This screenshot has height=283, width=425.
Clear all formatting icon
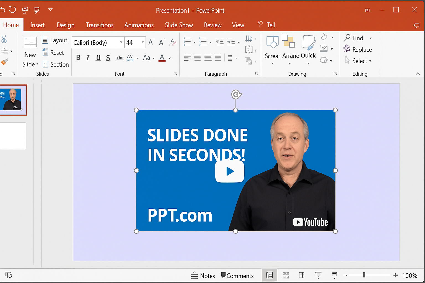point(173,42)
